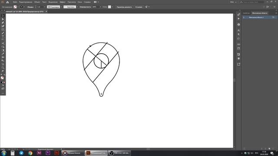
Task: Open the Telegram icon on the taskbar
Action: tap(21, 153)
